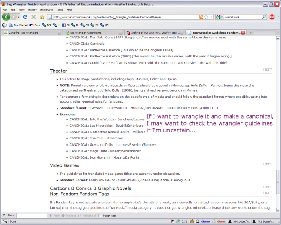This screenshot has width=281, height=225.
Task: Click Find Previous button
Action: coord(69,216)
